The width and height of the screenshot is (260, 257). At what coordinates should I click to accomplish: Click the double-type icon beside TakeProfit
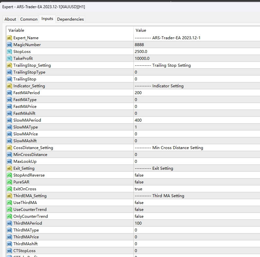(9, 59)
